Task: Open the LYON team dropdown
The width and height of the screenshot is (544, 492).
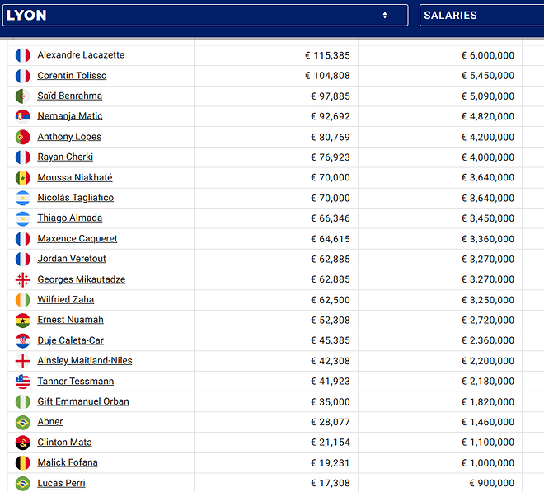Action: [205, 16]
